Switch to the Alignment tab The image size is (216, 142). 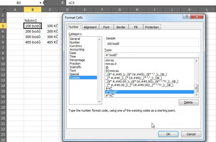pyautogui.click(x=90, y=27)
